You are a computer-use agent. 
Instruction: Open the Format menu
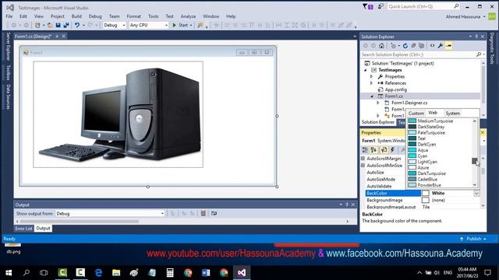click(x=133, y=16)
